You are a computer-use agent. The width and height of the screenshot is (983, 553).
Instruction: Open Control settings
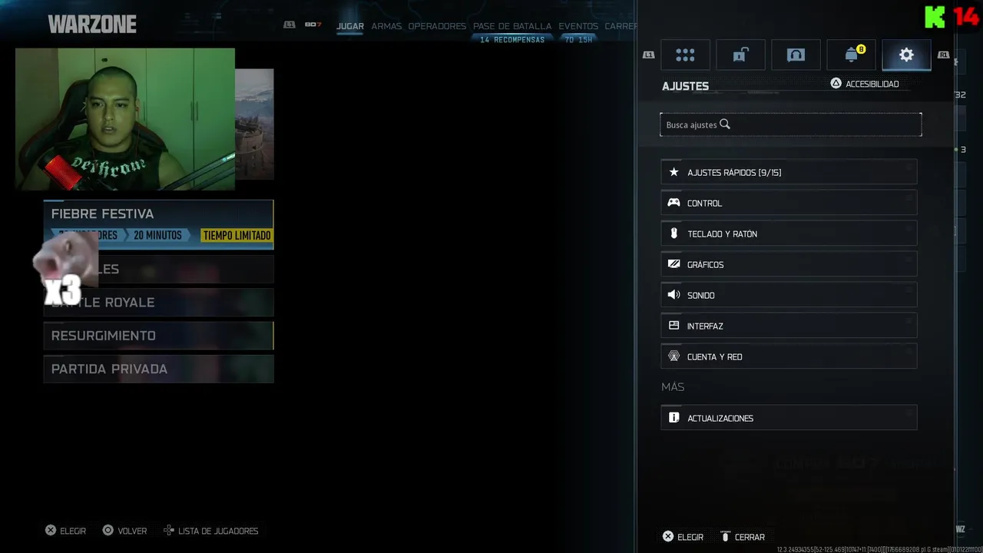pyautogui.click(x=789, y=203)
